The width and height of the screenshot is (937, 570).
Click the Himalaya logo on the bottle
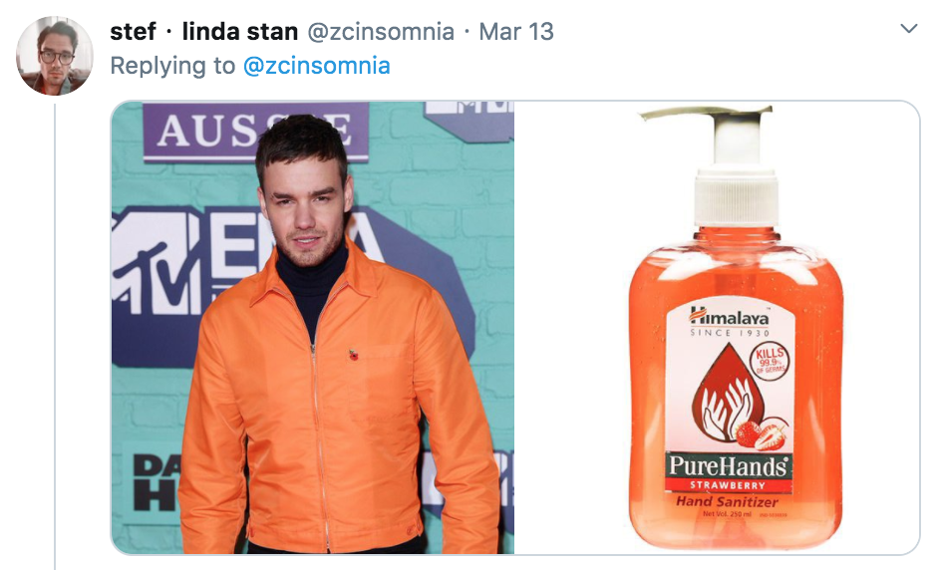point(729,316)
